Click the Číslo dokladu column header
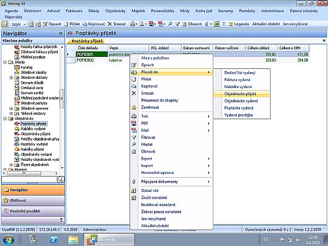This screenshot has height=246, width=328. pyautogui.click(x=92, y=48)
